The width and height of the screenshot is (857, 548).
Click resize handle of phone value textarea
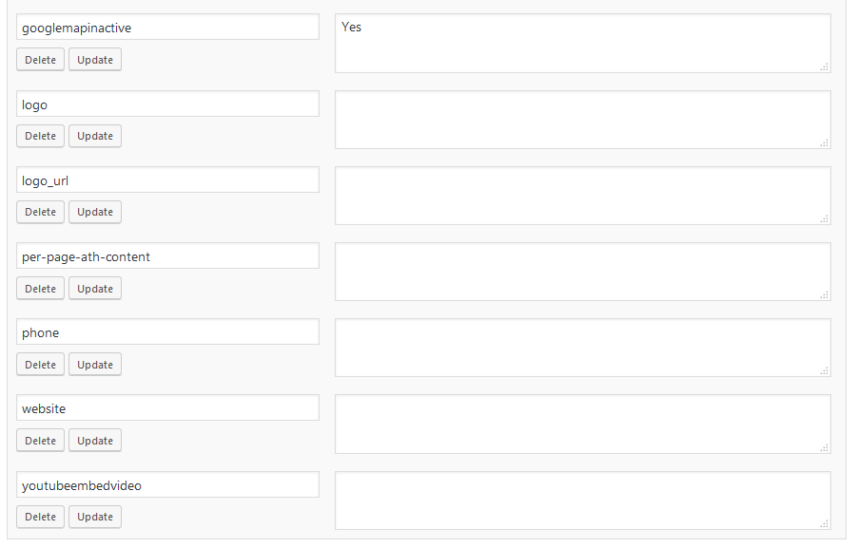825,371
